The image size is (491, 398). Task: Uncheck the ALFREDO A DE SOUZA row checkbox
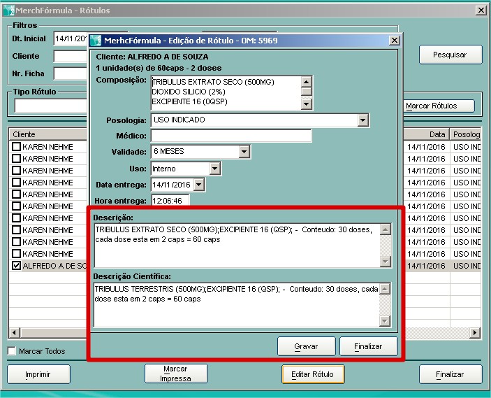coord(16,266)
